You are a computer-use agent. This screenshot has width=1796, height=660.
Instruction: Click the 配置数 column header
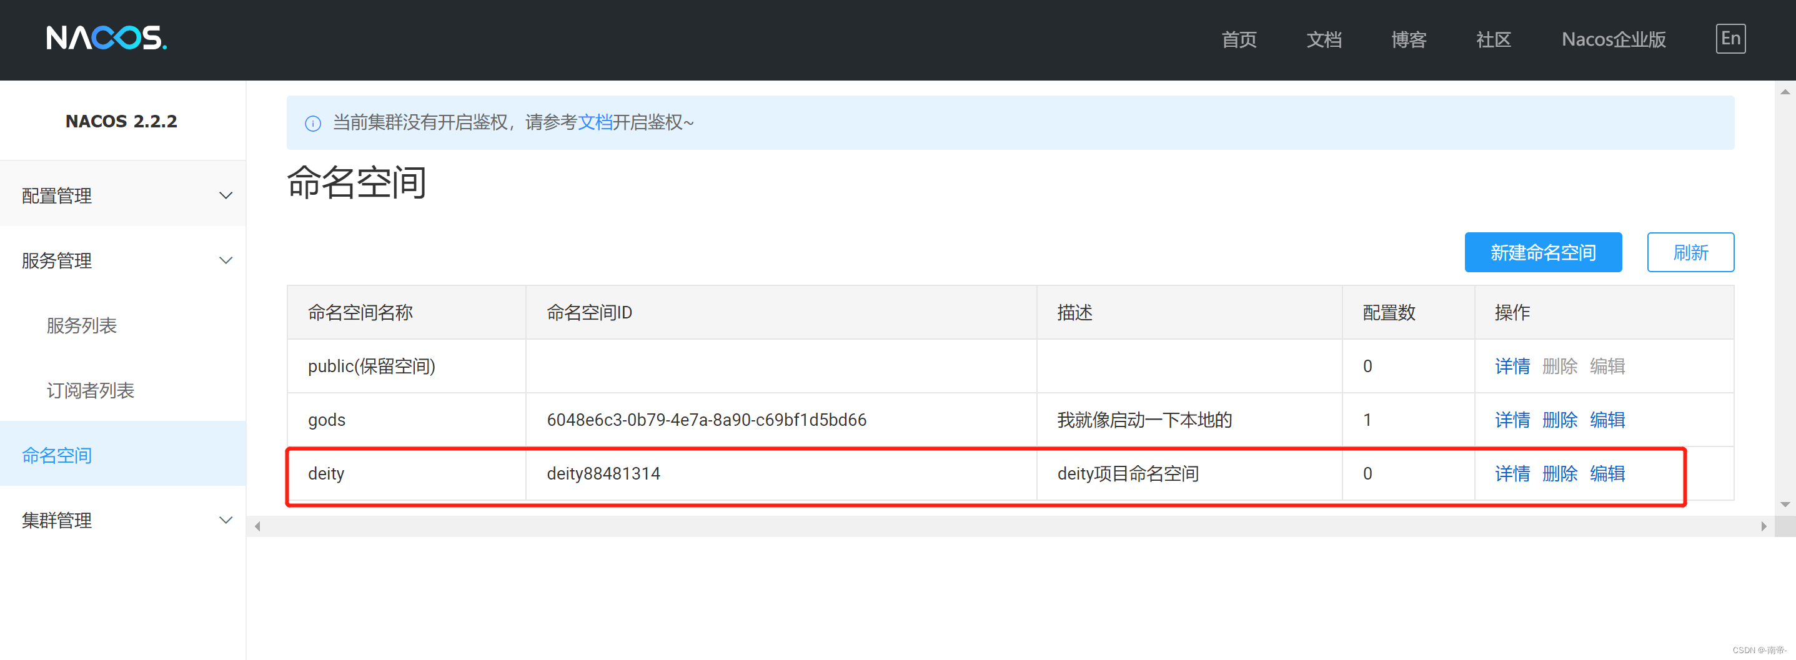click(x=1408, y=312)
